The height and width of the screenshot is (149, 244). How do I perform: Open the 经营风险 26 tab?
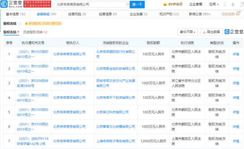click(x=77, y=14)
